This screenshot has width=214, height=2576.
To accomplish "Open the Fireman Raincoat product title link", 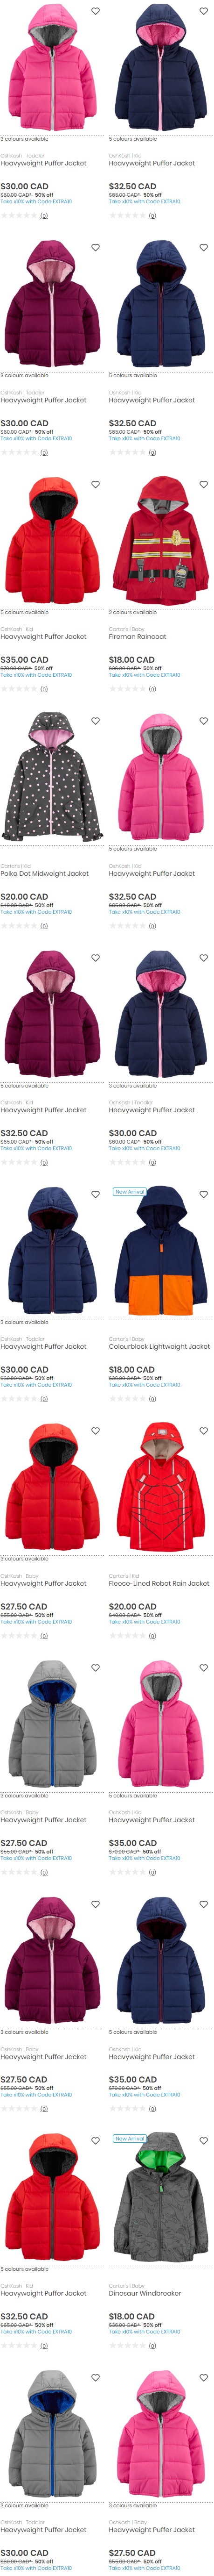I will coord(138,636).
